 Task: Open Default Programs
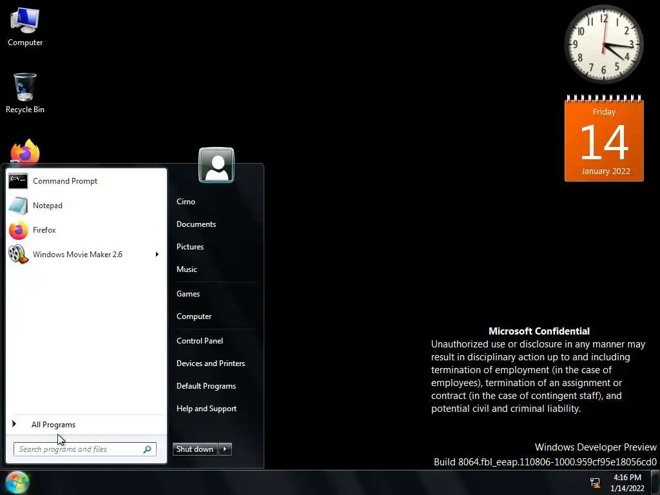click(206, 386)
